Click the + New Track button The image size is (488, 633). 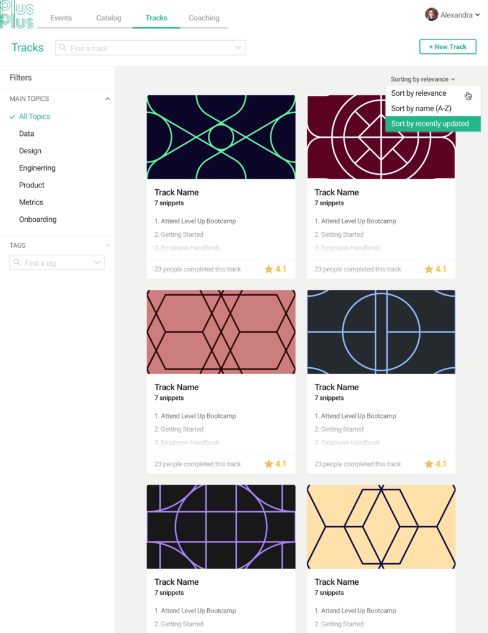click(448, 47)
